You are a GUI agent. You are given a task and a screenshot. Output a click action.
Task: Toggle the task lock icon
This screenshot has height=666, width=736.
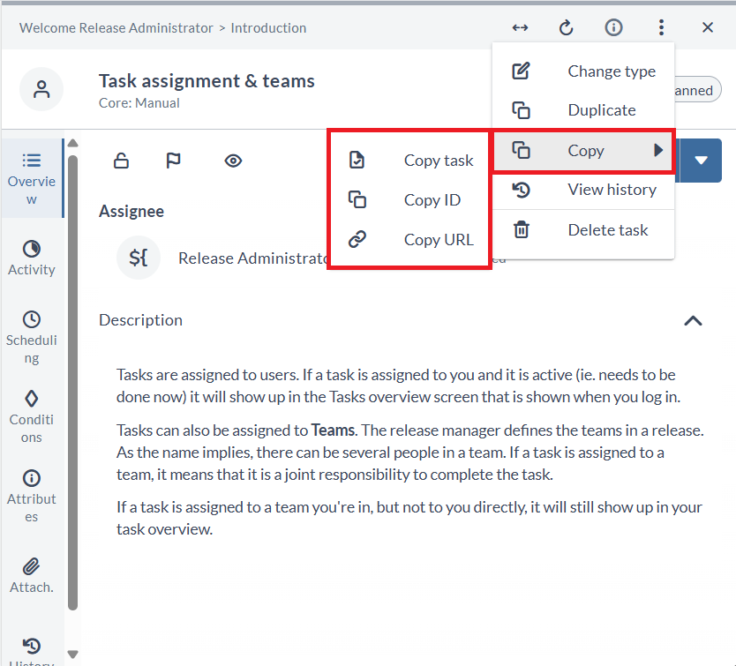122,161
